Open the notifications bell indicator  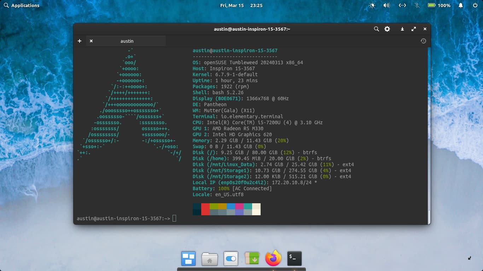(461, 5)
